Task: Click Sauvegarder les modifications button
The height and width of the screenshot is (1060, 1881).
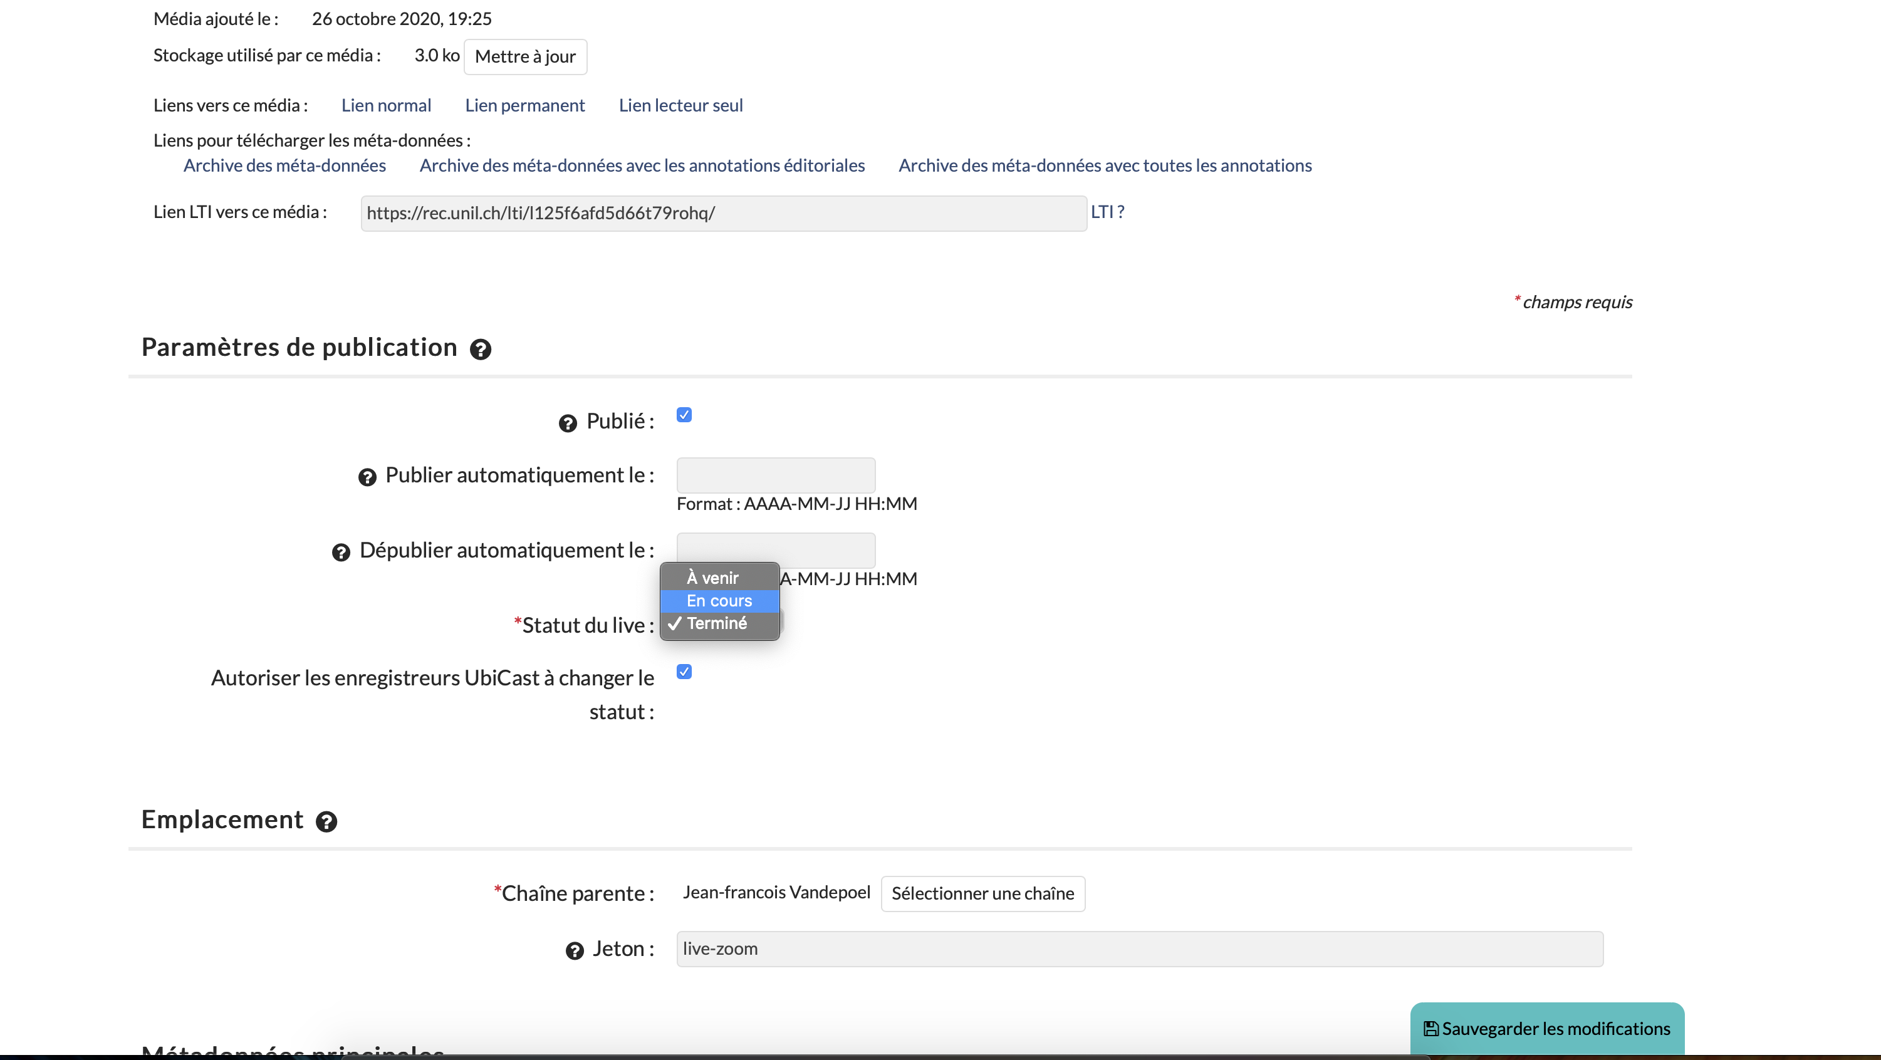Action: coord(1546,1029)
